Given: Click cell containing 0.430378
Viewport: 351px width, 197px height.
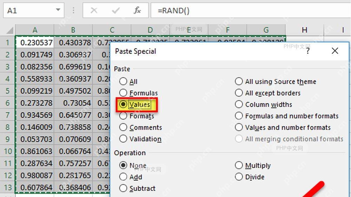Looking at the screenshot, I should (x=73, y=43).
